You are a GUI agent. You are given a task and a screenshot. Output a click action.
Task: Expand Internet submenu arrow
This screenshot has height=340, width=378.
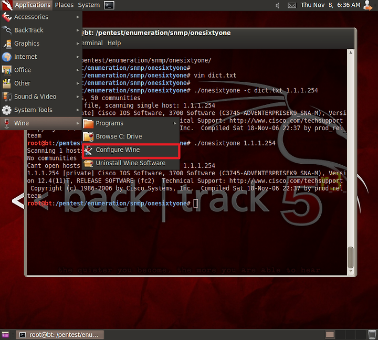[x=78, y=57]
